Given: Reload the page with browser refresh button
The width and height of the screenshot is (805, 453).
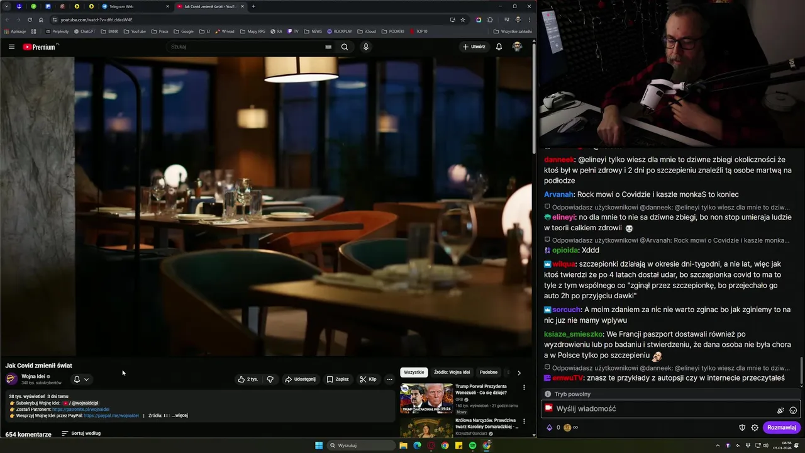Looking at the screenshot, I should (30, 20).
